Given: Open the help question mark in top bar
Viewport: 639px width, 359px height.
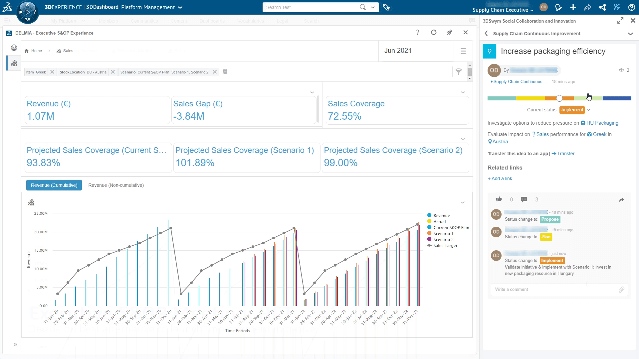Looking at the screenshot, I should click(x=631, y=7).
